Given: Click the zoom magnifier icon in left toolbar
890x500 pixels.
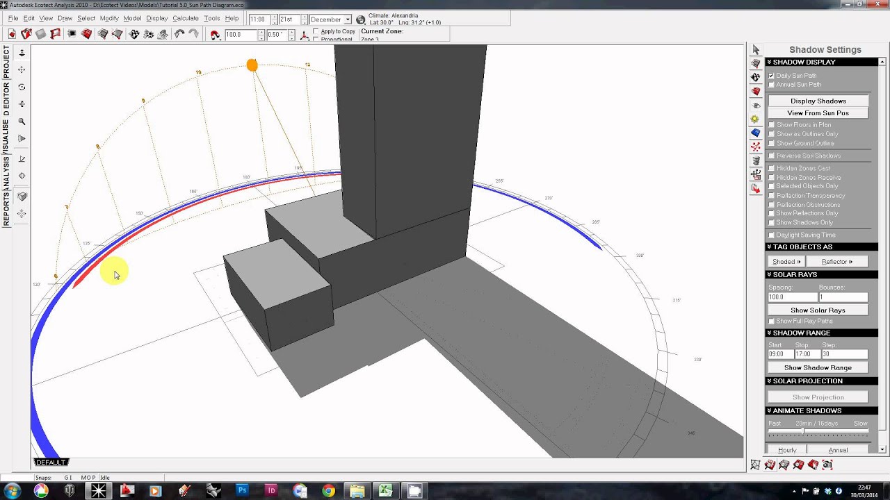Looking at the screenshot, I should pos(22,122).
